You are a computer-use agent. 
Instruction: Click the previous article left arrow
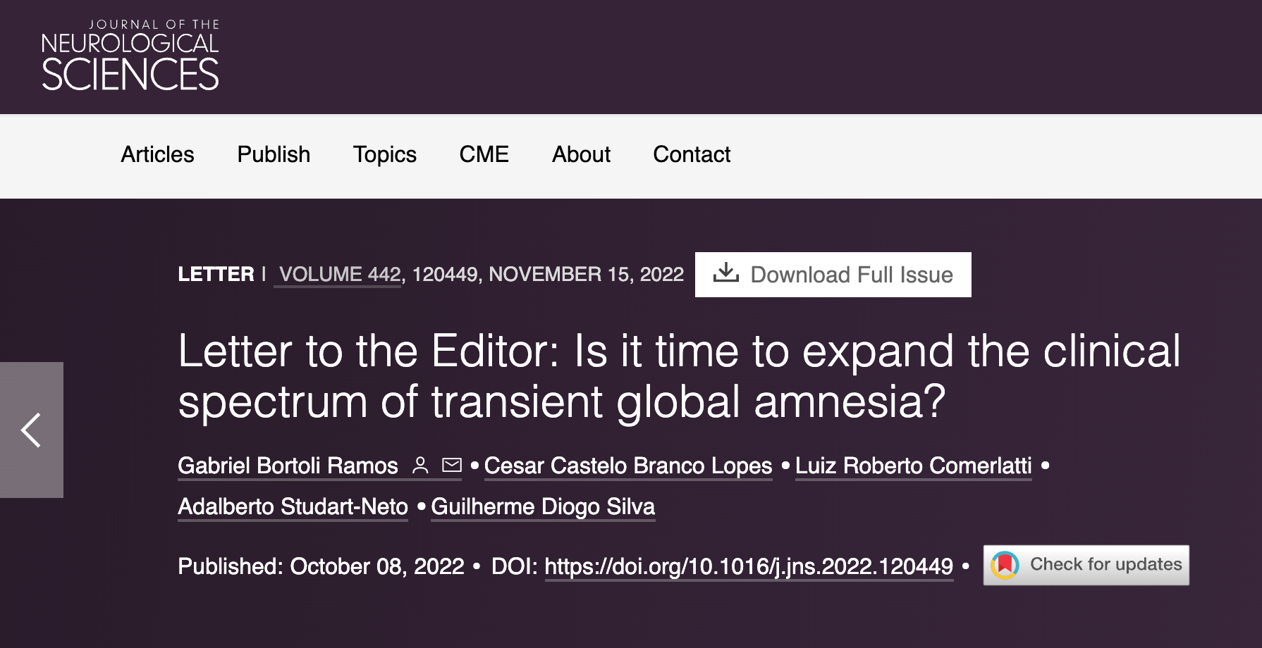coord(31,430)
